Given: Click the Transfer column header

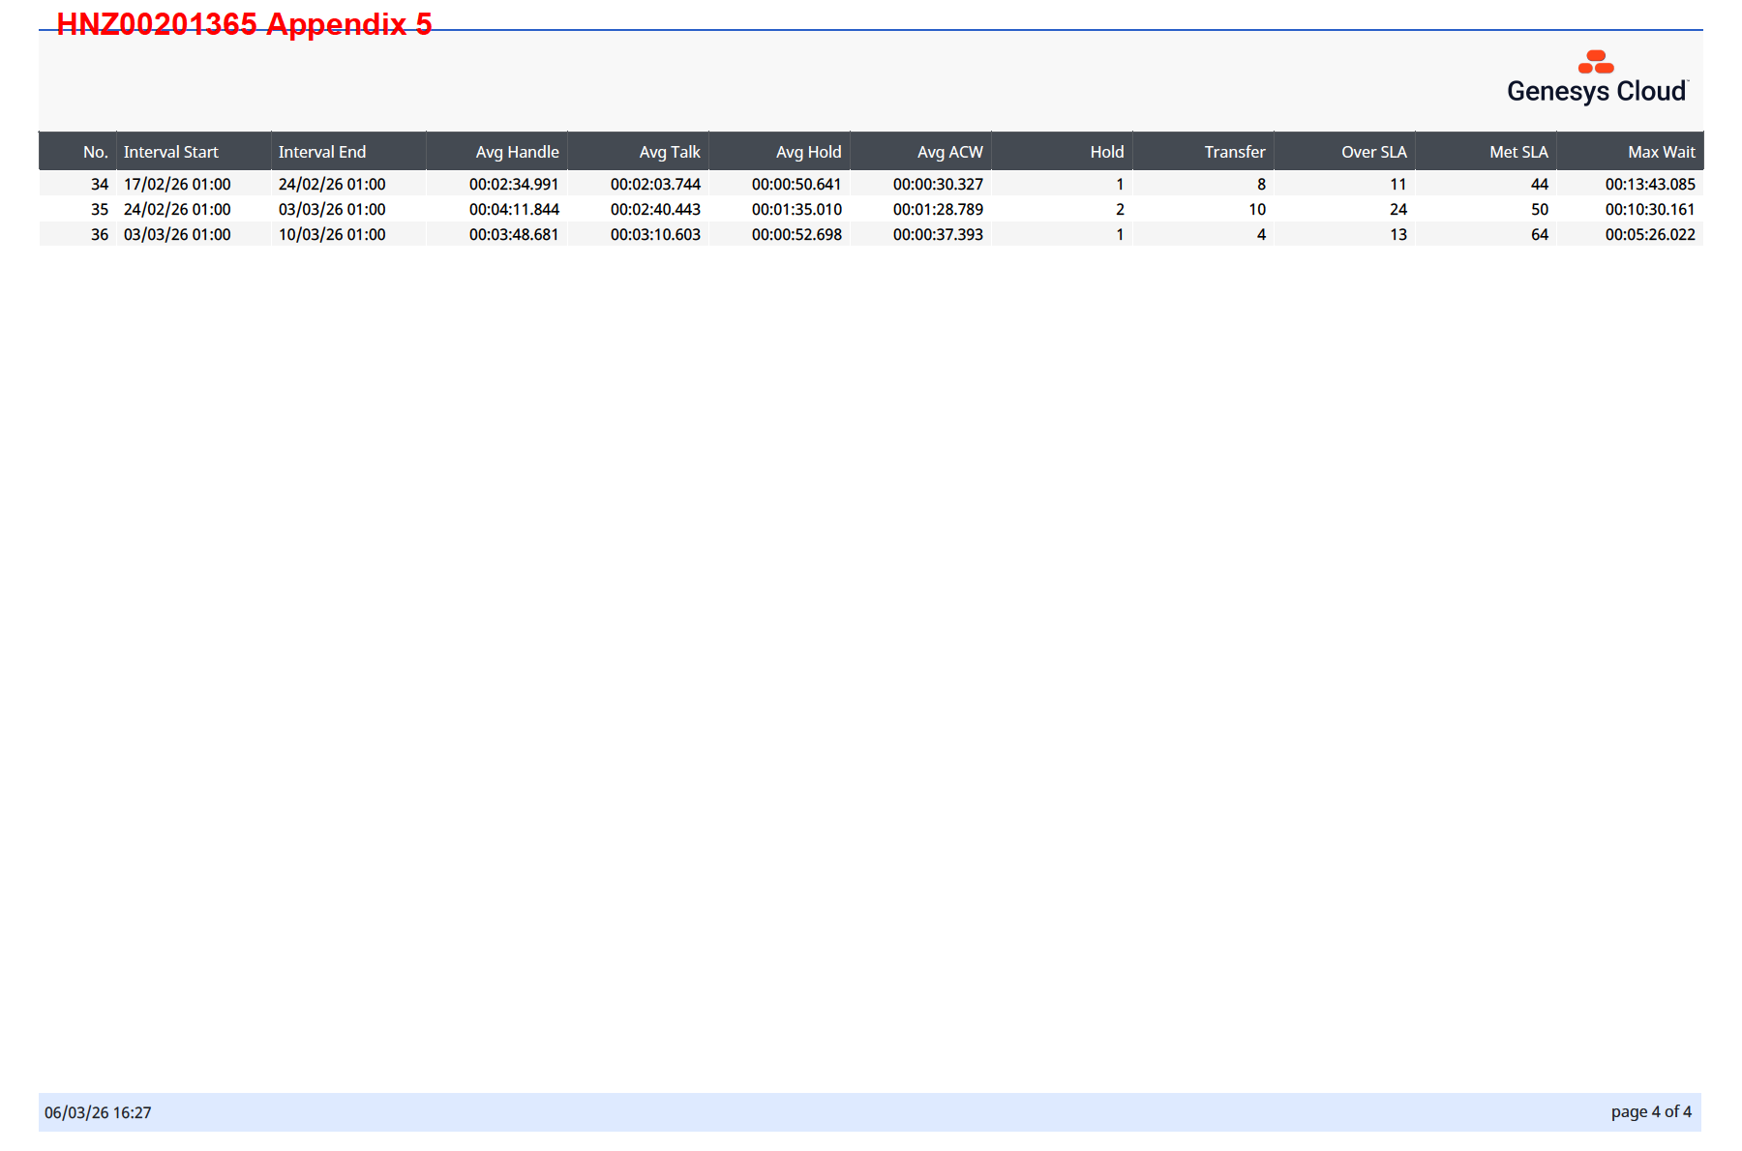Looking at the screenshot, I should [x=1234, y=152].
